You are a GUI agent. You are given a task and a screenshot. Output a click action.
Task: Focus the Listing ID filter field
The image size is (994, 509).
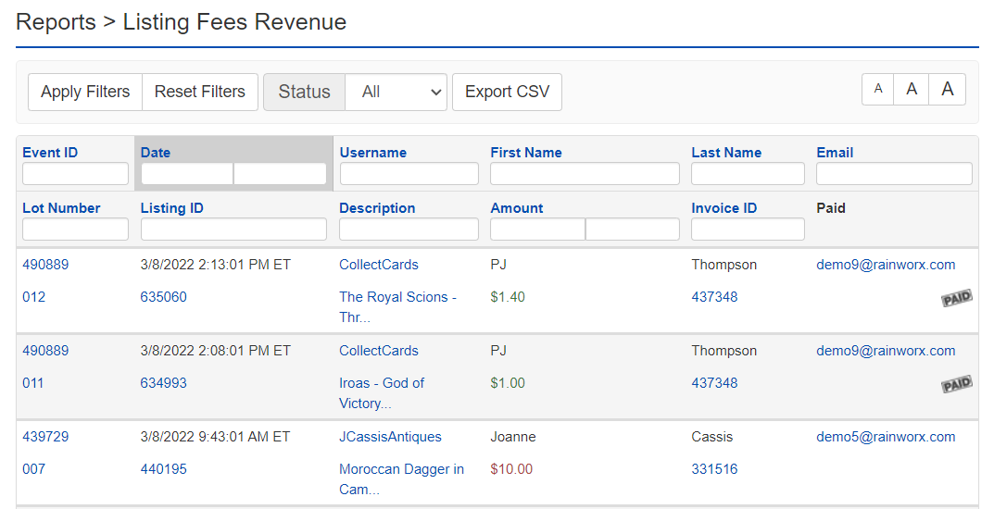coord(233,230)
